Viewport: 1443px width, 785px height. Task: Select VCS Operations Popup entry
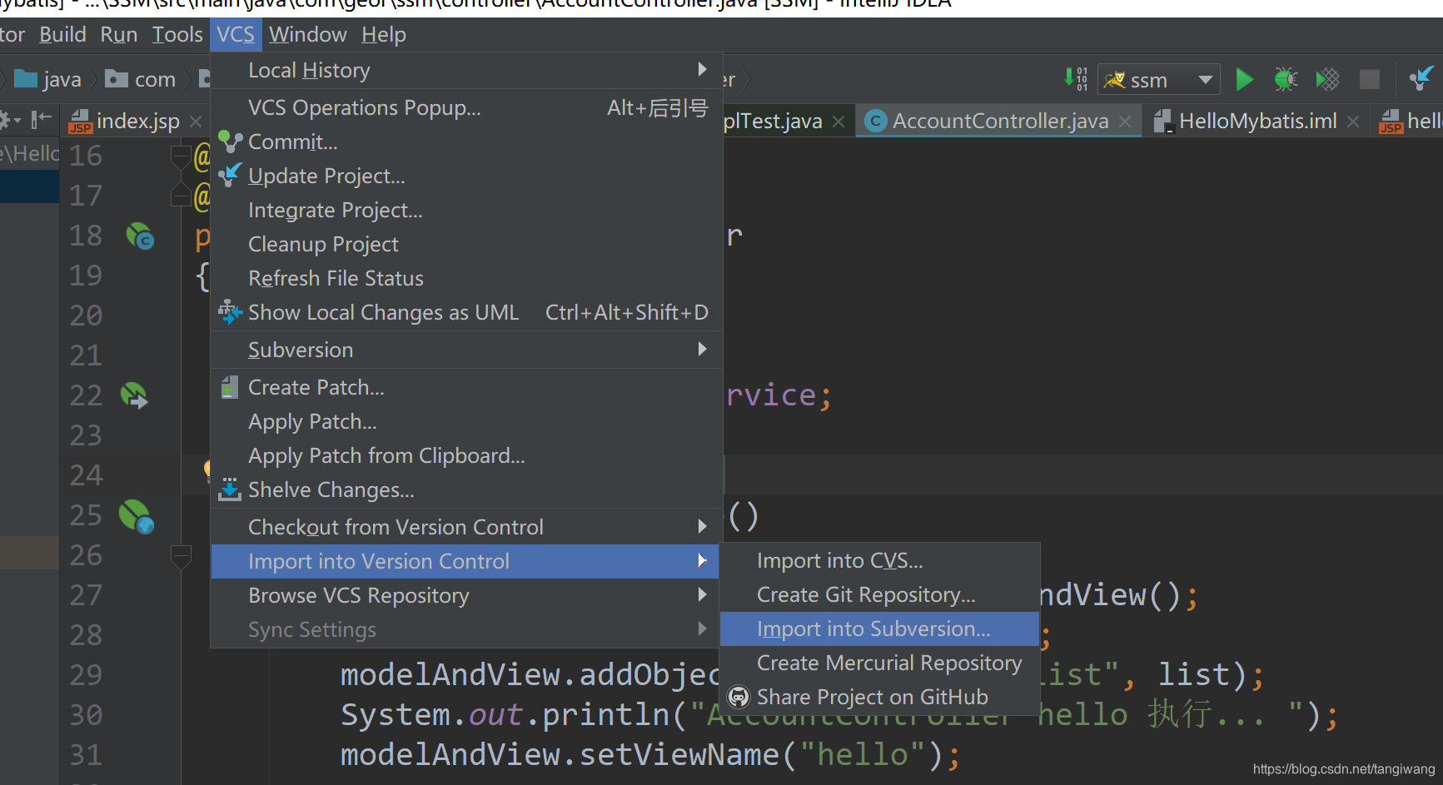pyautogui.click(x=465, y=107)
